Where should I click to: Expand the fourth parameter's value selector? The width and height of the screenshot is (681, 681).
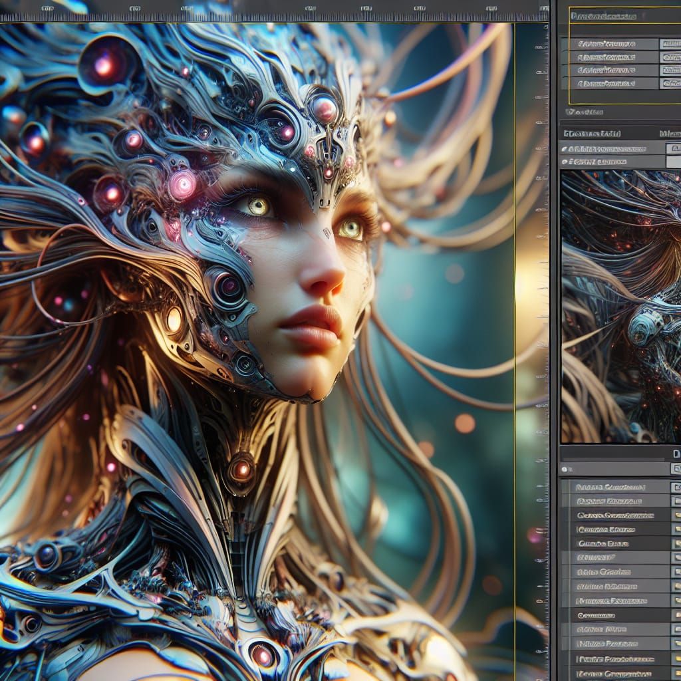click(670, 82)
